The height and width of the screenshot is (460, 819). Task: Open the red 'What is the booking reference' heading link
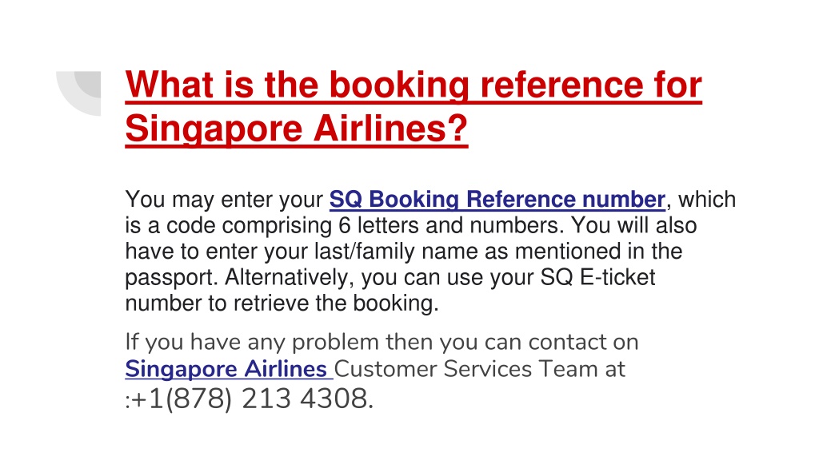point(413,106)
